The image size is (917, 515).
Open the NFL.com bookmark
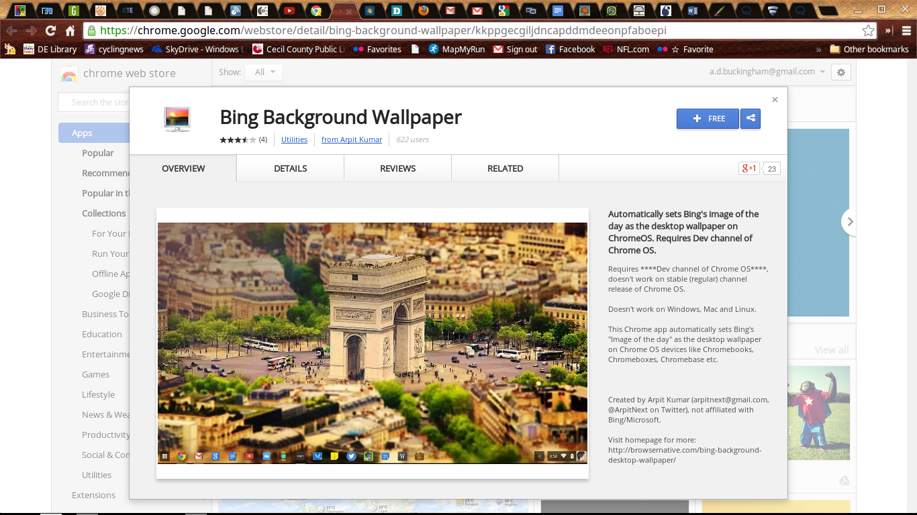click(x=626, y=49)
